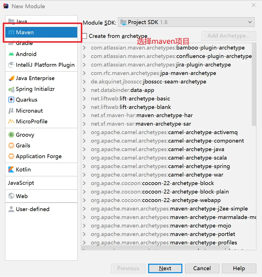The width and height of the screenshot is (262, 277).
Task: Choose Quarkus module type
Action: (x=41, y=100)
